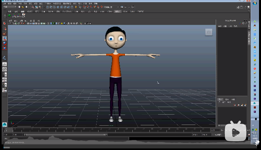Click the front-face ViewCube
The width and height of the screenshot is (261, 150).
click(209, 32)
